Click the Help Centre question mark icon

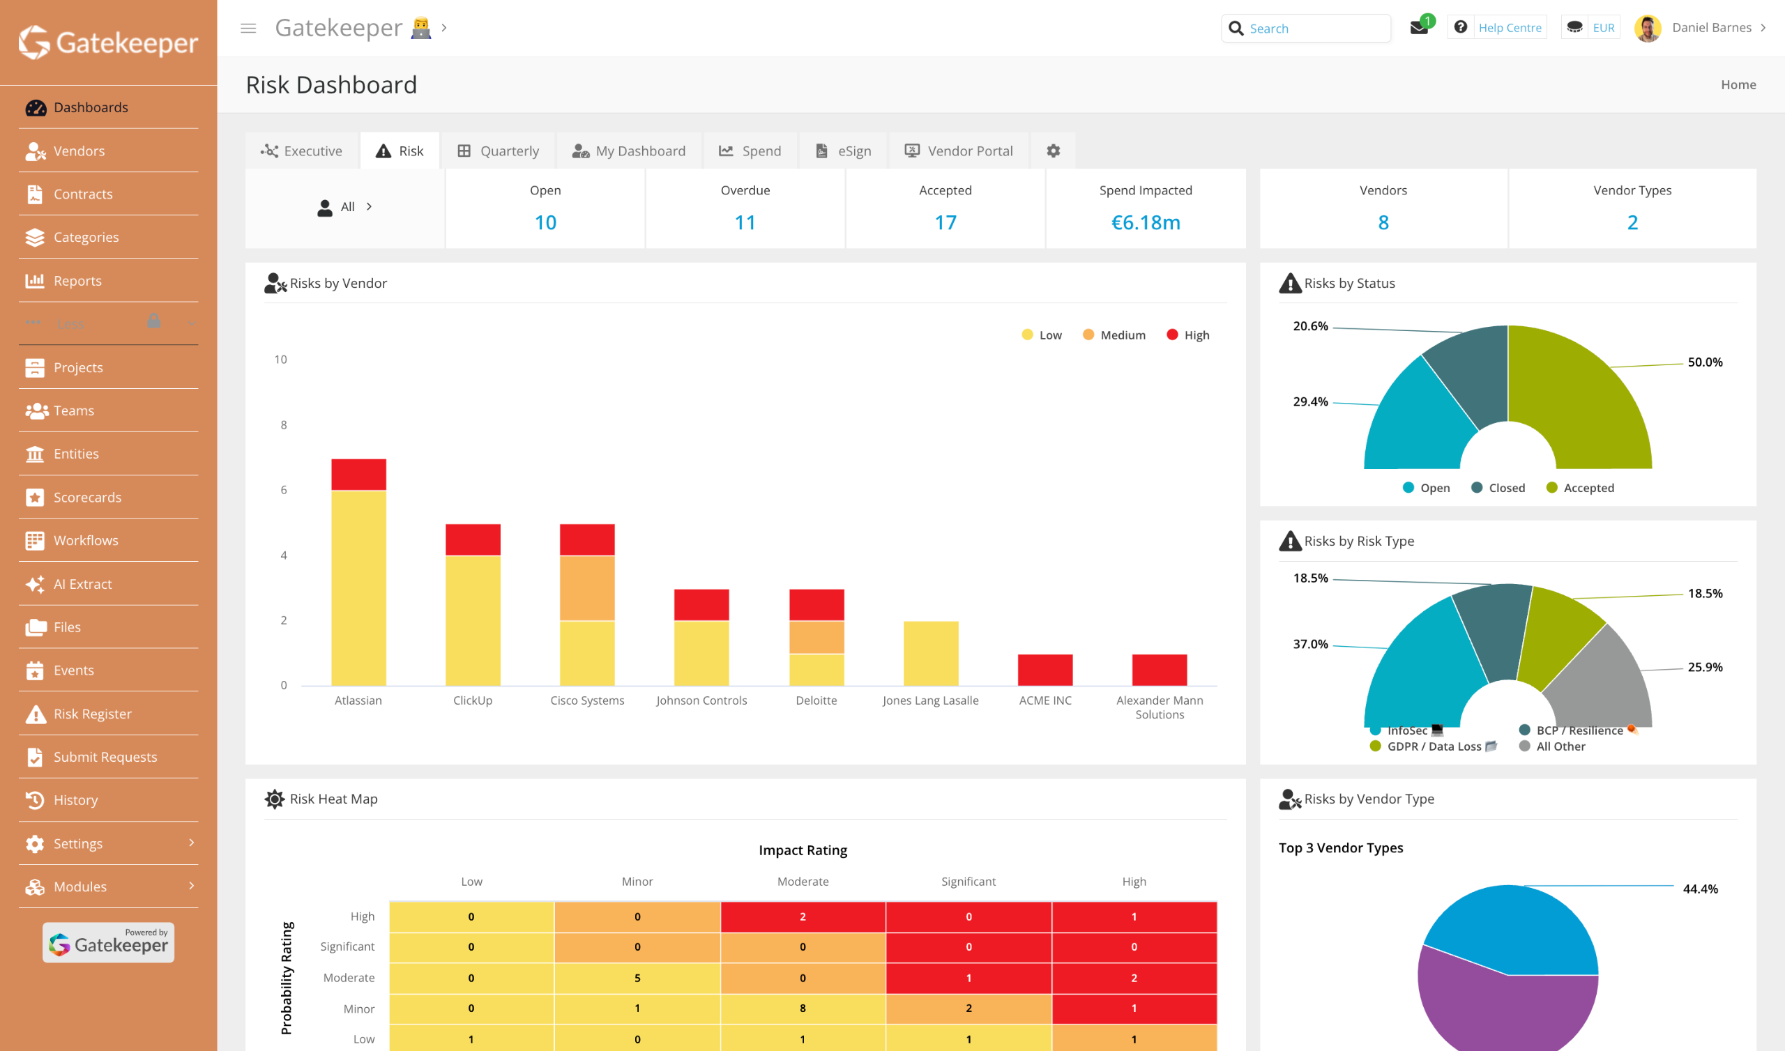1460,28
